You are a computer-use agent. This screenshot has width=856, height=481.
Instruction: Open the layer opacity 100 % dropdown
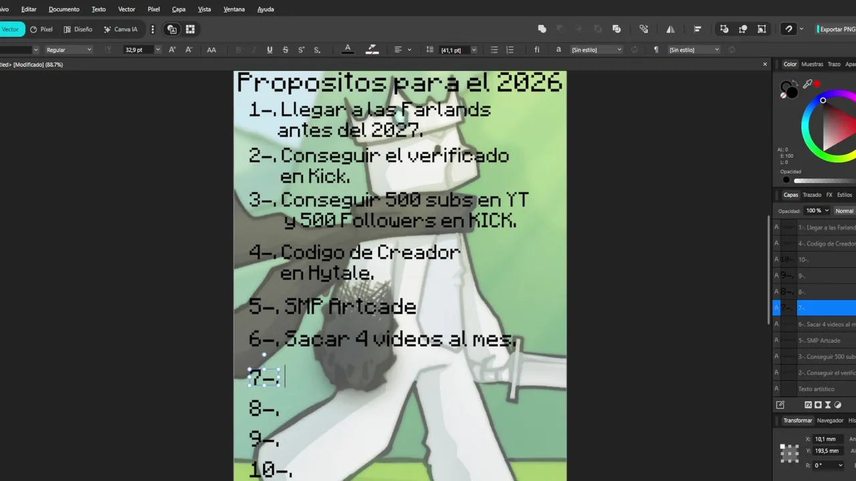[x=817, y=210]
